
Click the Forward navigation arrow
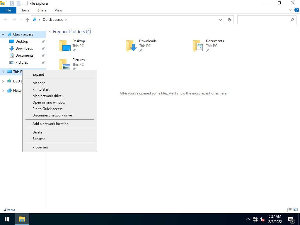pyautogui.click(x=14, y=20)
